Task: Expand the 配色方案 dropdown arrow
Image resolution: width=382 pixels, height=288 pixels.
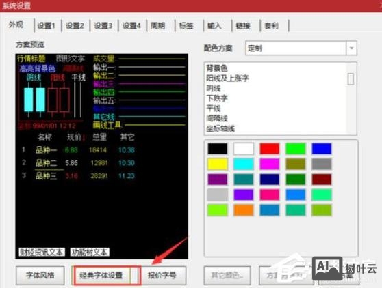Action: coord(351,48)
